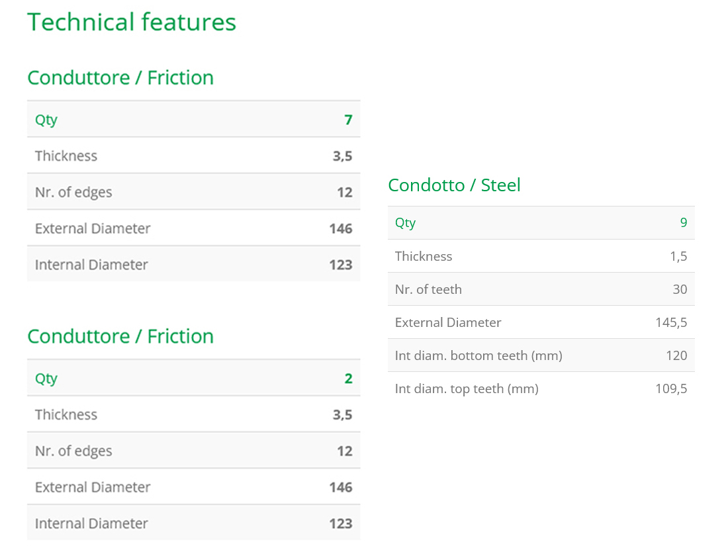Screen dimensions: 728x546
Task: Select Nr. of teeth row
Action: click(541, 289)
